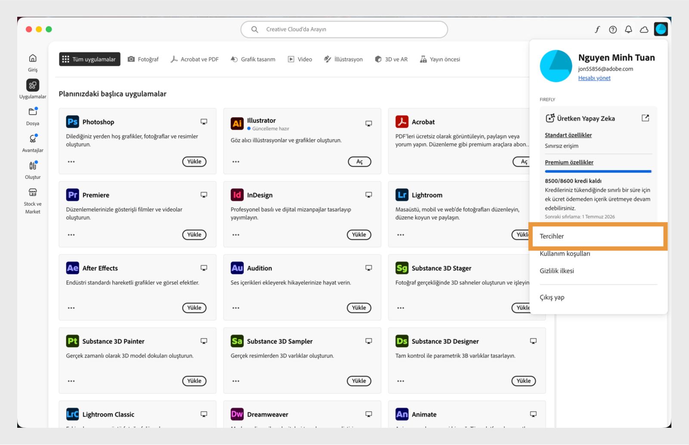Open Oluştur sidebar icon
The width and height of the screenshot is (689, 445).
[x=33, y=165]
